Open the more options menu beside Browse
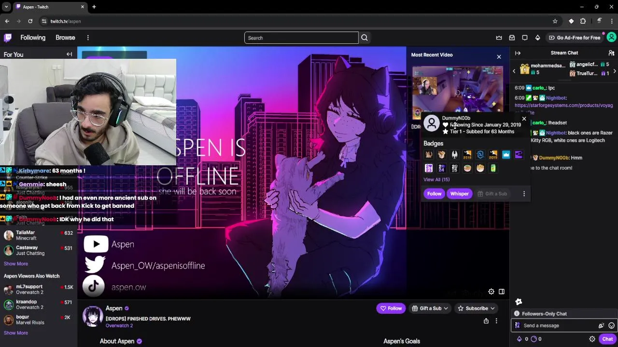Viewport: 618px width, 347px height. (88, 38)
